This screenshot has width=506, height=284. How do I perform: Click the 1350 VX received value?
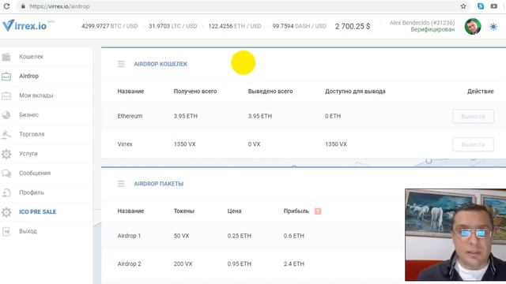click(184, 144)
